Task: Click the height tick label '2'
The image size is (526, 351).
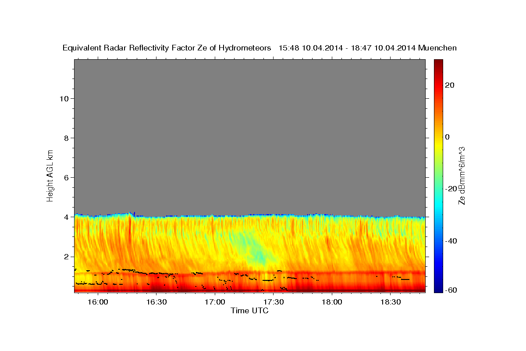Action: pyautogui.click(x=66, y=257)
